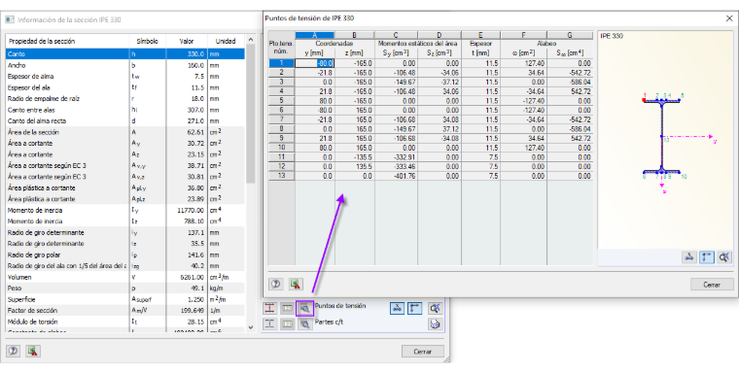Select stress point row number 7
Screen dimensions: 739x373
pyautogui.click(x=281, y=119)
